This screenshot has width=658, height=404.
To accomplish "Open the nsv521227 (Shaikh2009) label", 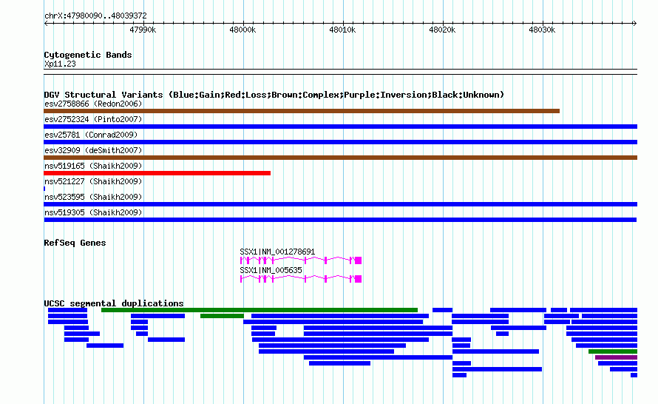I will [93, 181].
